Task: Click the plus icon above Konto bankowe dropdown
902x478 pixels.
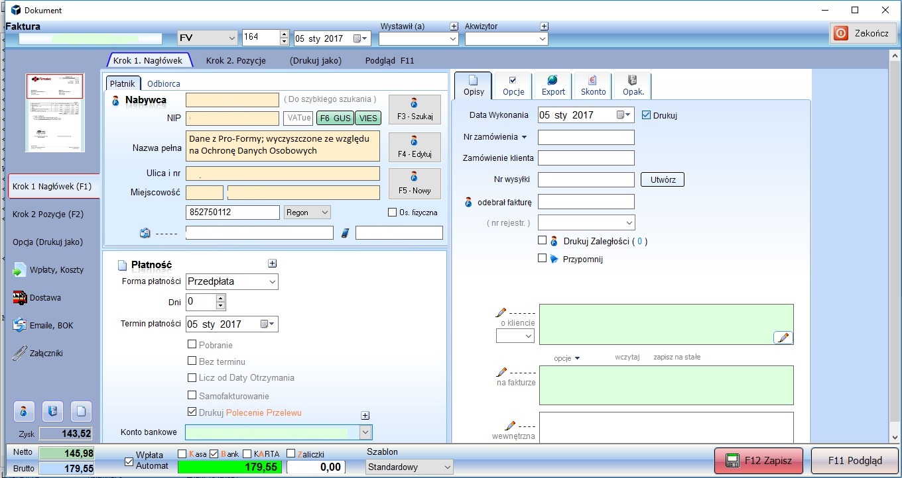Action: click(365, 416)
